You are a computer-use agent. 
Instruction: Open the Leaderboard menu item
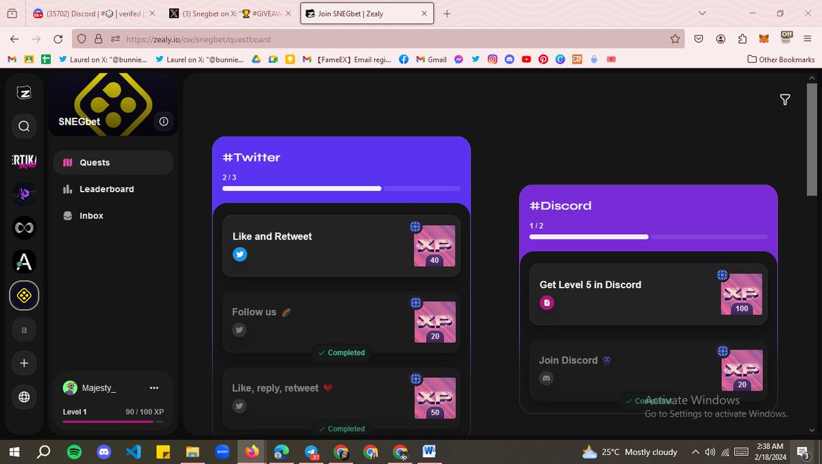click(113, 189)
